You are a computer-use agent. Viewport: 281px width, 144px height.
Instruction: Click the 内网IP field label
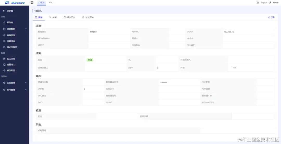(x=190, y=32)
